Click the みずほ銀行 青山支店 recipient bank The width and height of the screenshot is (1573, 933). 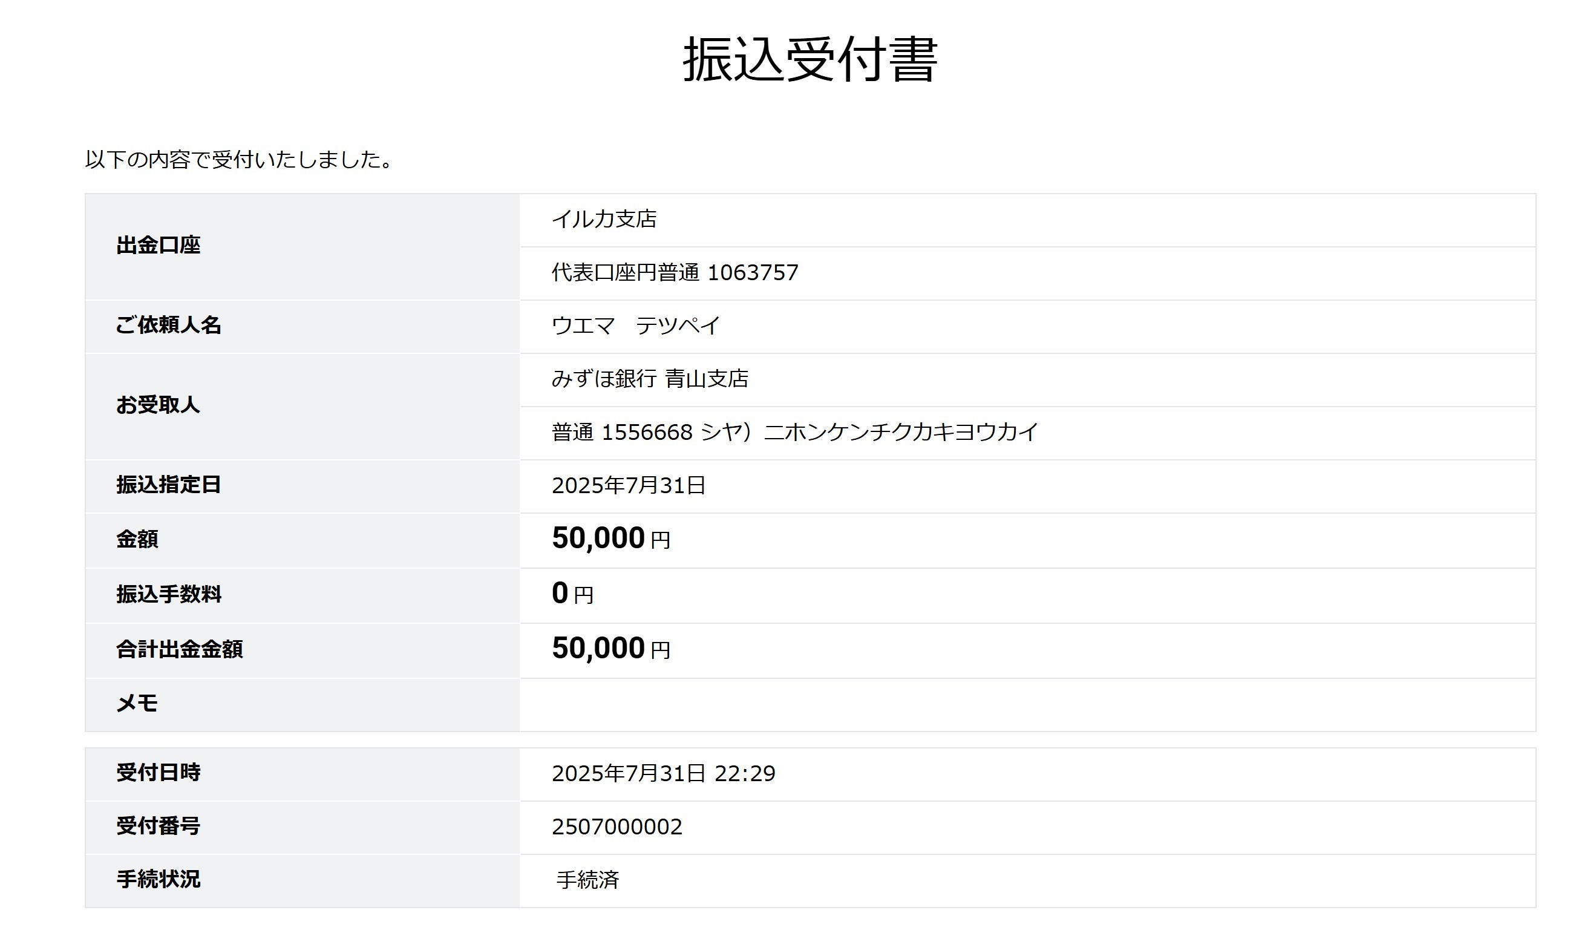650,379
